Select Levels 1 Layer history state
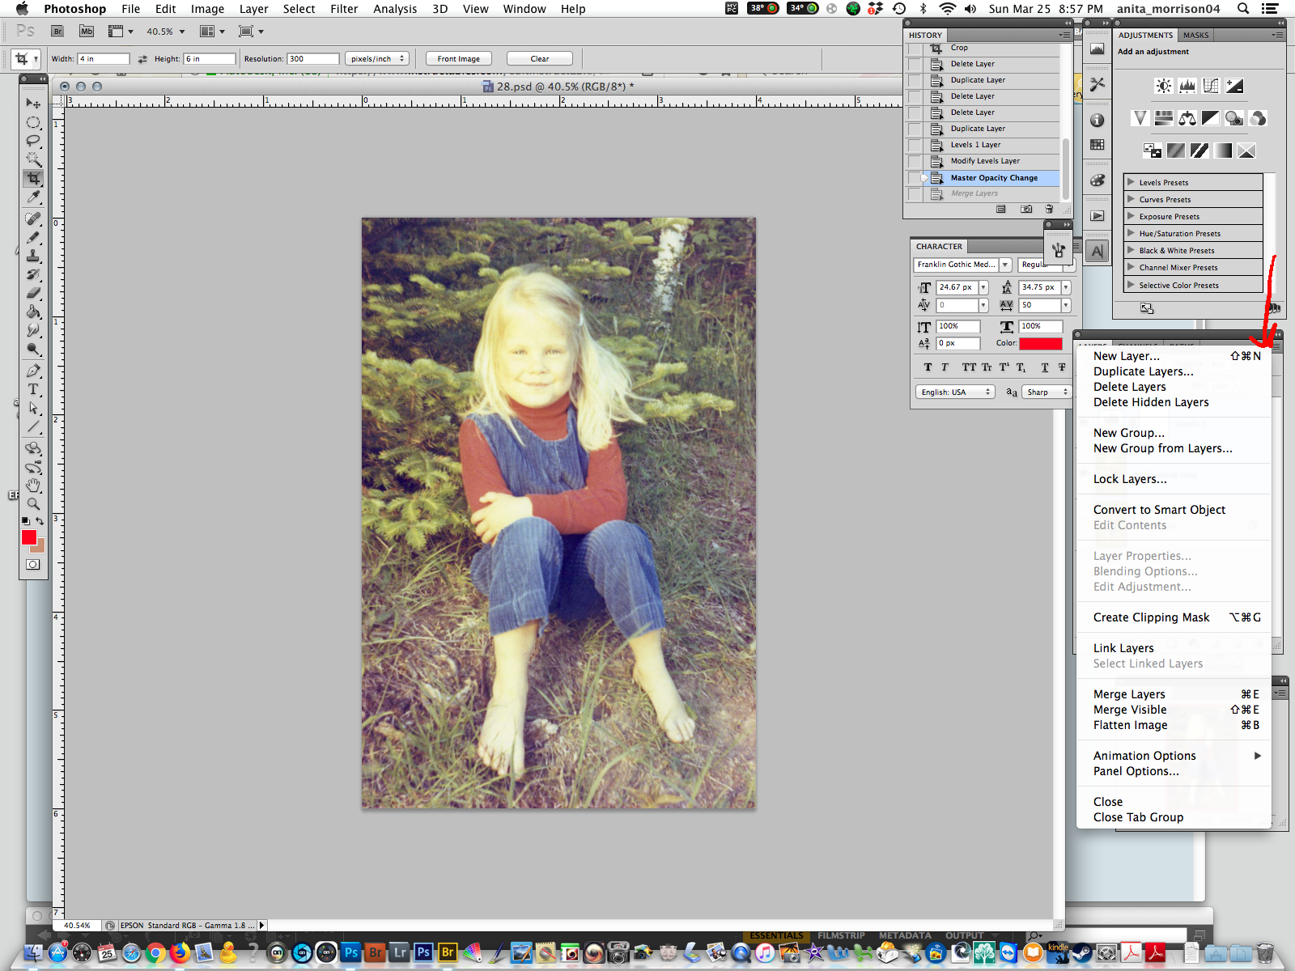 [975, 145]
